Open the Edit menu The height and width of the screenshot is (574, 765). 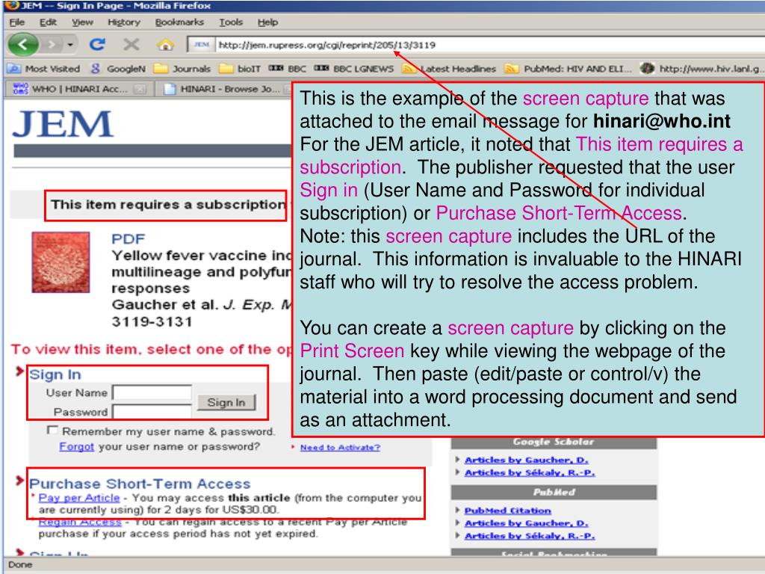coord(48,22)
